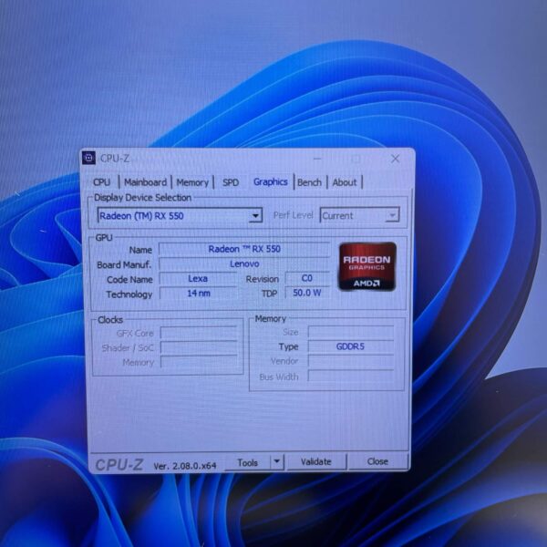Switch to the Memory tab
Image resolution: width=547 pixels, height=547 pixels.
point(192,182)
